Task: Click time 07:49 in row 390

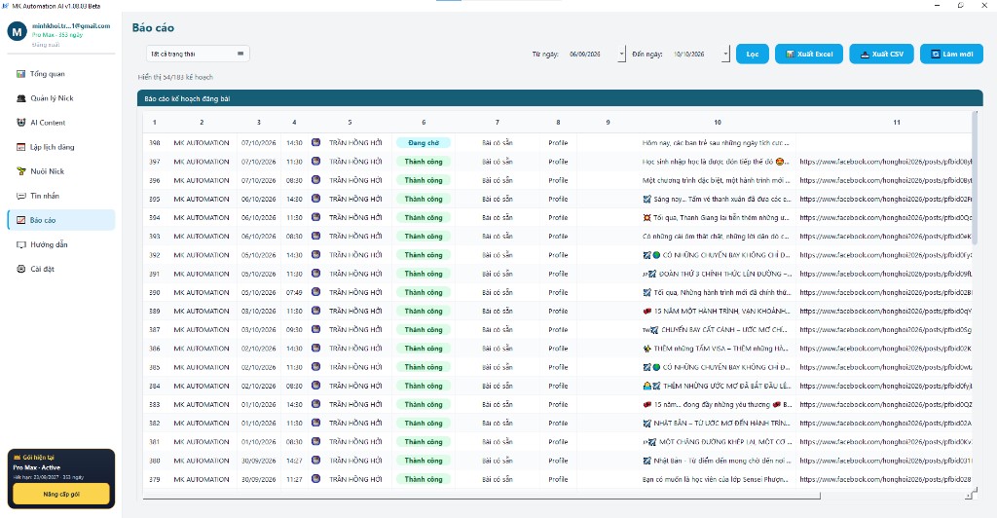Action: click(294, 292)
